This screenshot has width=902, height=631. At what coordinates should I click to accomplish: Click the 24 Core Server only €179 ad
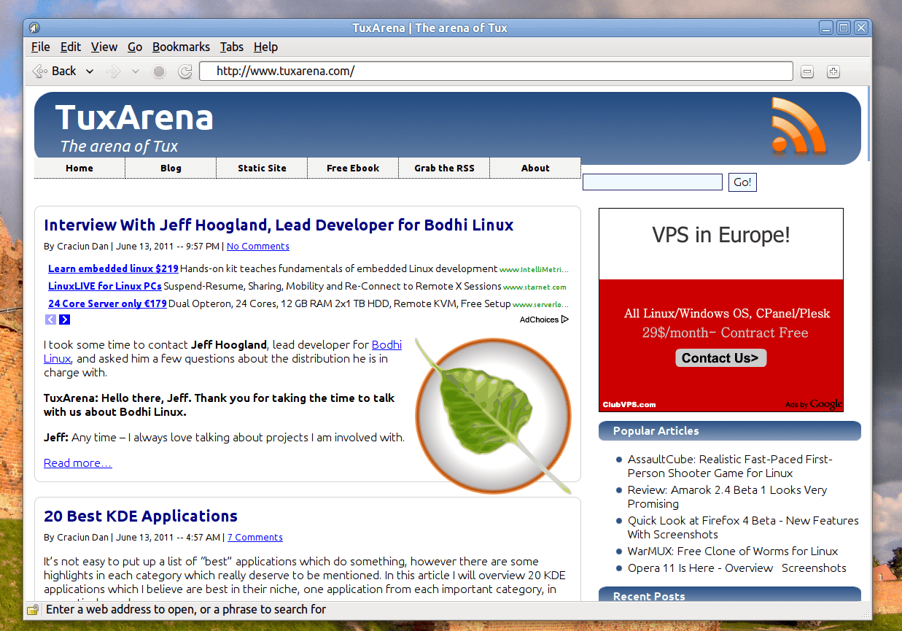[107, 303]
